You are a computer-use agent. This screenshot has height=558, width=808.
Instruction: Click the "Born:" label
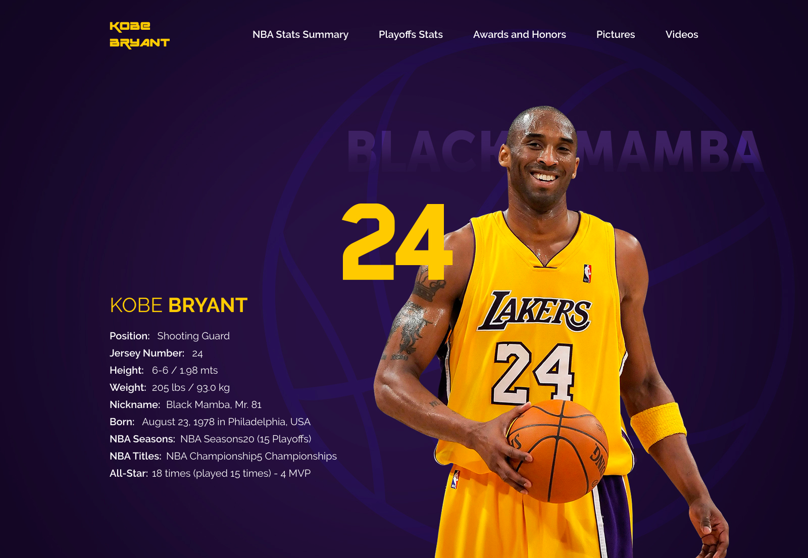pos(122,422)
